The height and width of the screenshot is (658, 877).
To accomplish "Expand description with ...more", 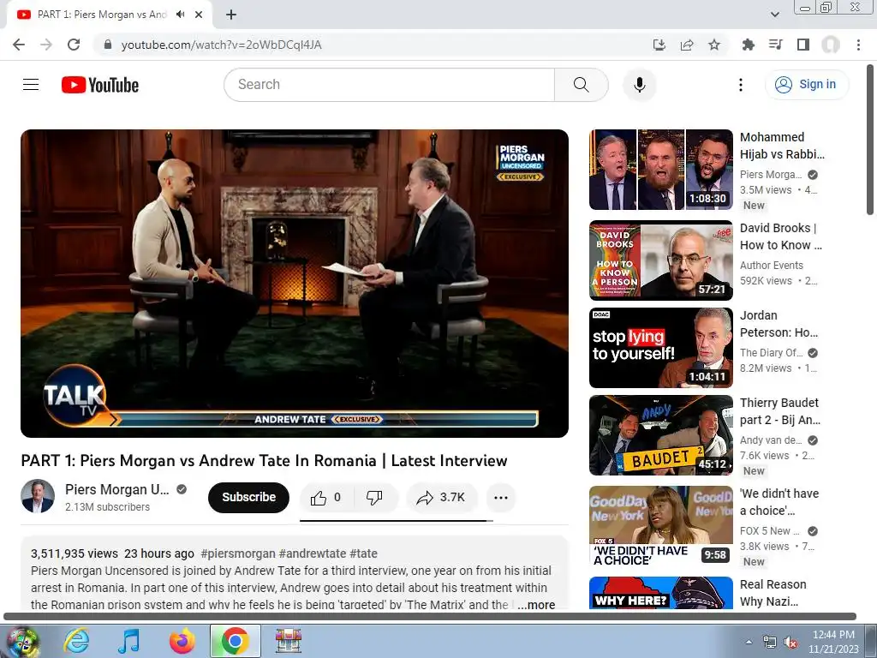I will click(x=536, y=604).
